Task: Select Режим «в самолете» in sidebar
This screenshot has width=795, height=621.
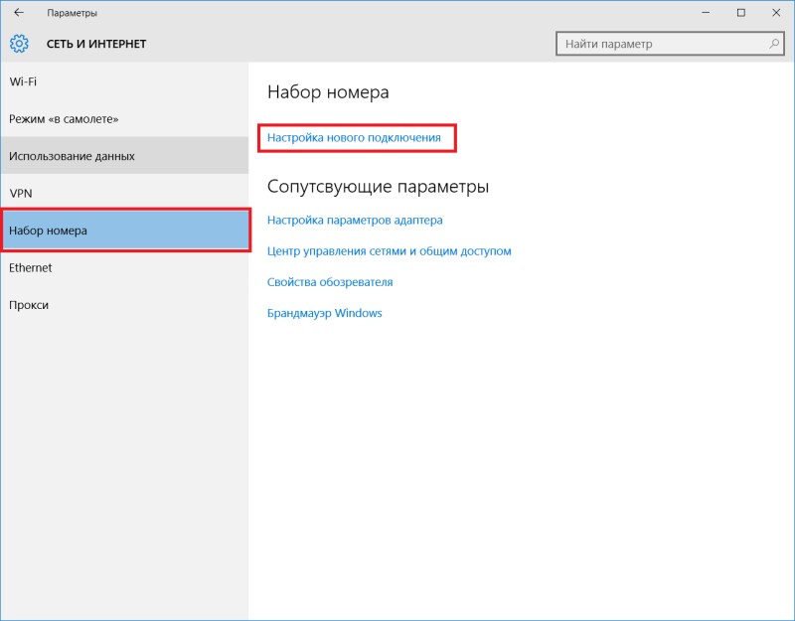Action: click(x=125, y=119)
